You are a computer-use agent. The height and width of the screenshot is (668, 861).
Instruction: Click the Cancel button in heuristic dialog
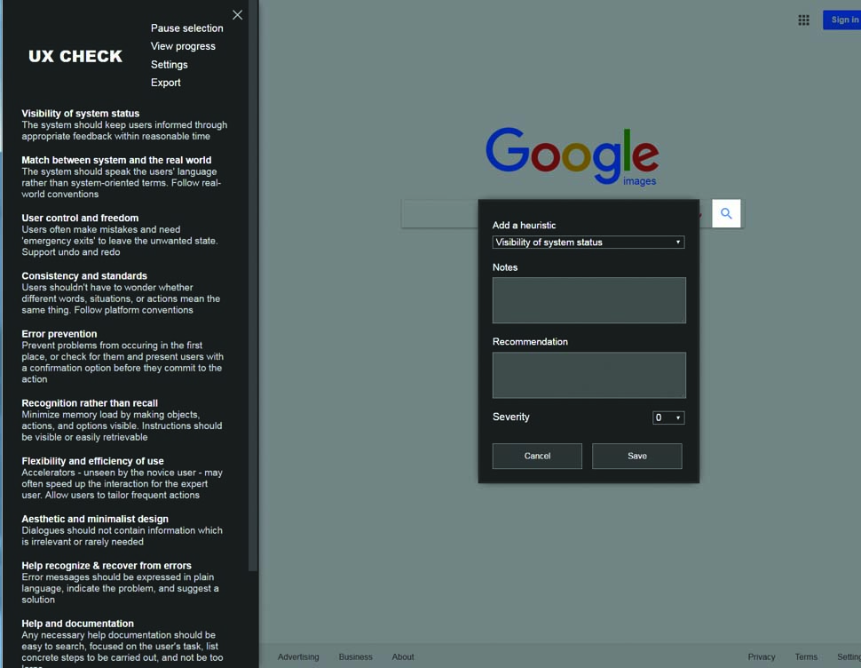(x=537, y=456)
